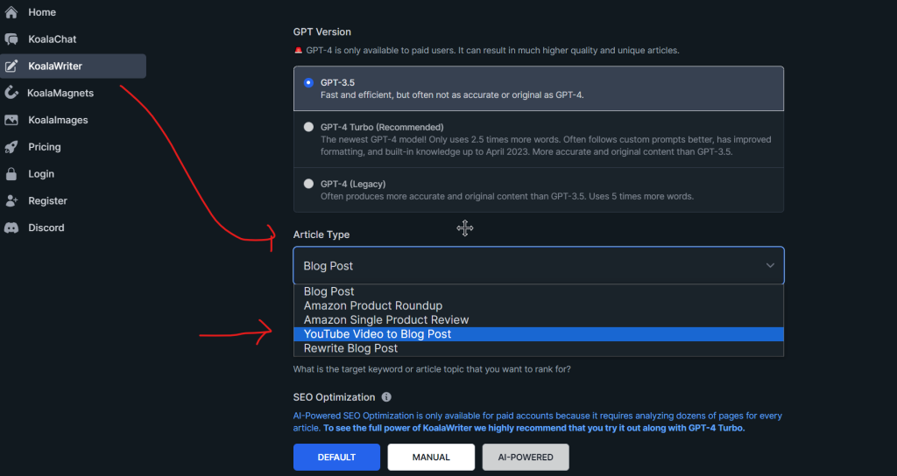Open KoalaMagnets from sidebar
897x476 pixels.
point(60,93)
